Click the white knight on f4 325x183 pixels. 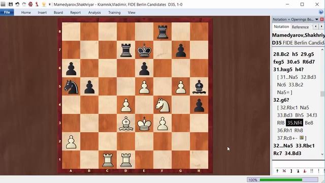[x=162, y=105]
